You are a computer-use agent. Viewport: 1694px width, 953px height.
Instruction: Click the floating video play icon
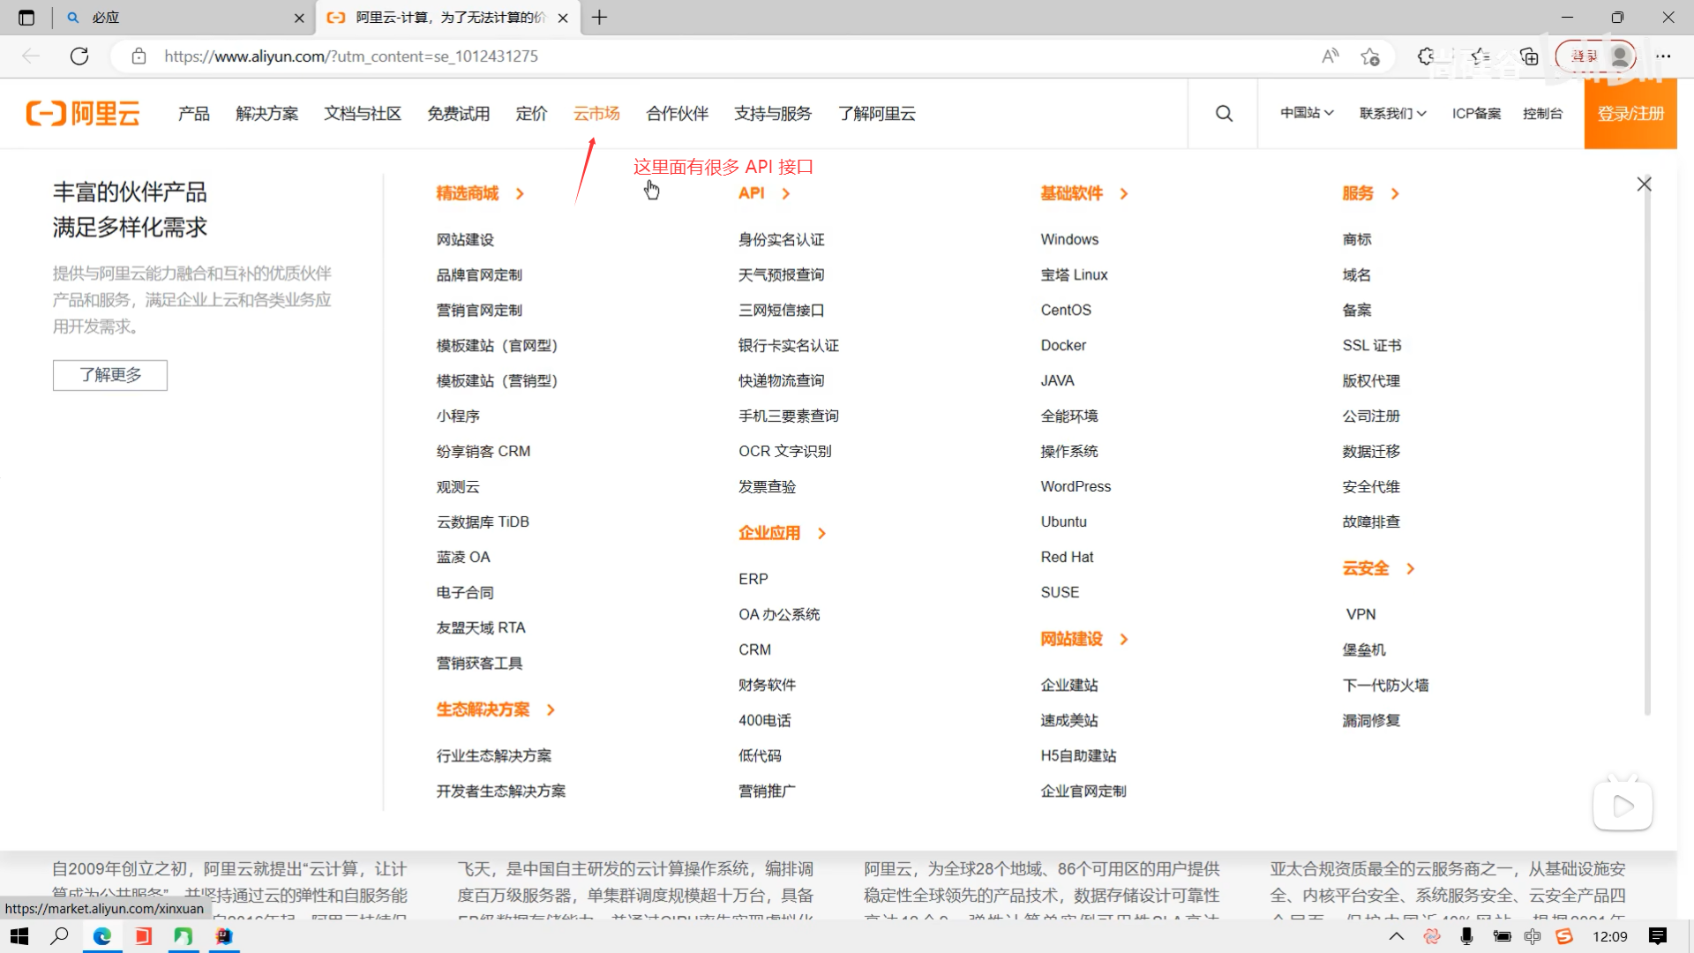[1623, 806]
